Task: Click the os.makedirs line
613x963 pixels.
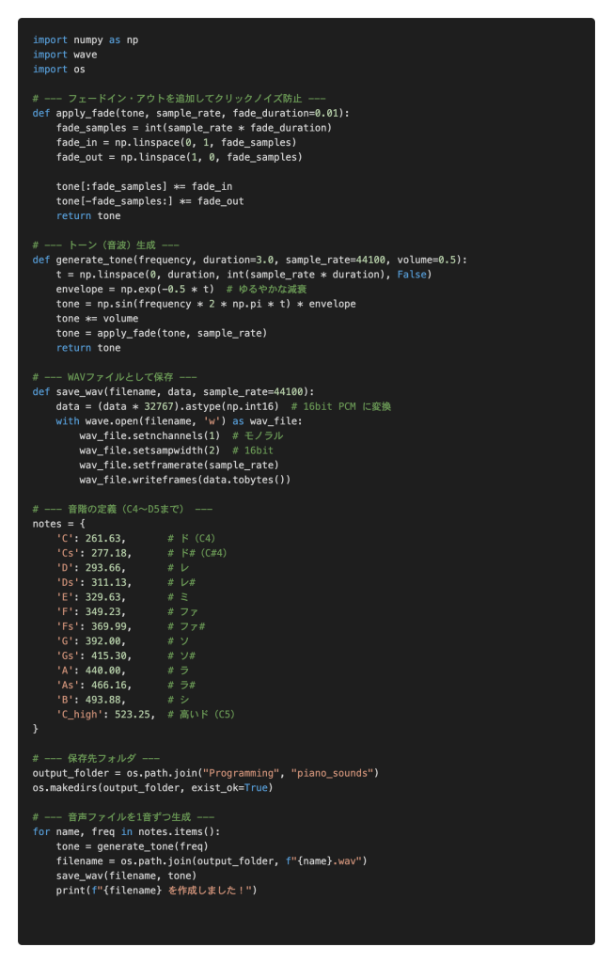Action: pos(150,787)
